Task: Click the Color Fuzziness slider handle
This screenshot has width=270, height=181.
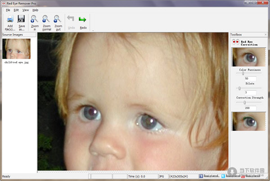Action: 243,74
